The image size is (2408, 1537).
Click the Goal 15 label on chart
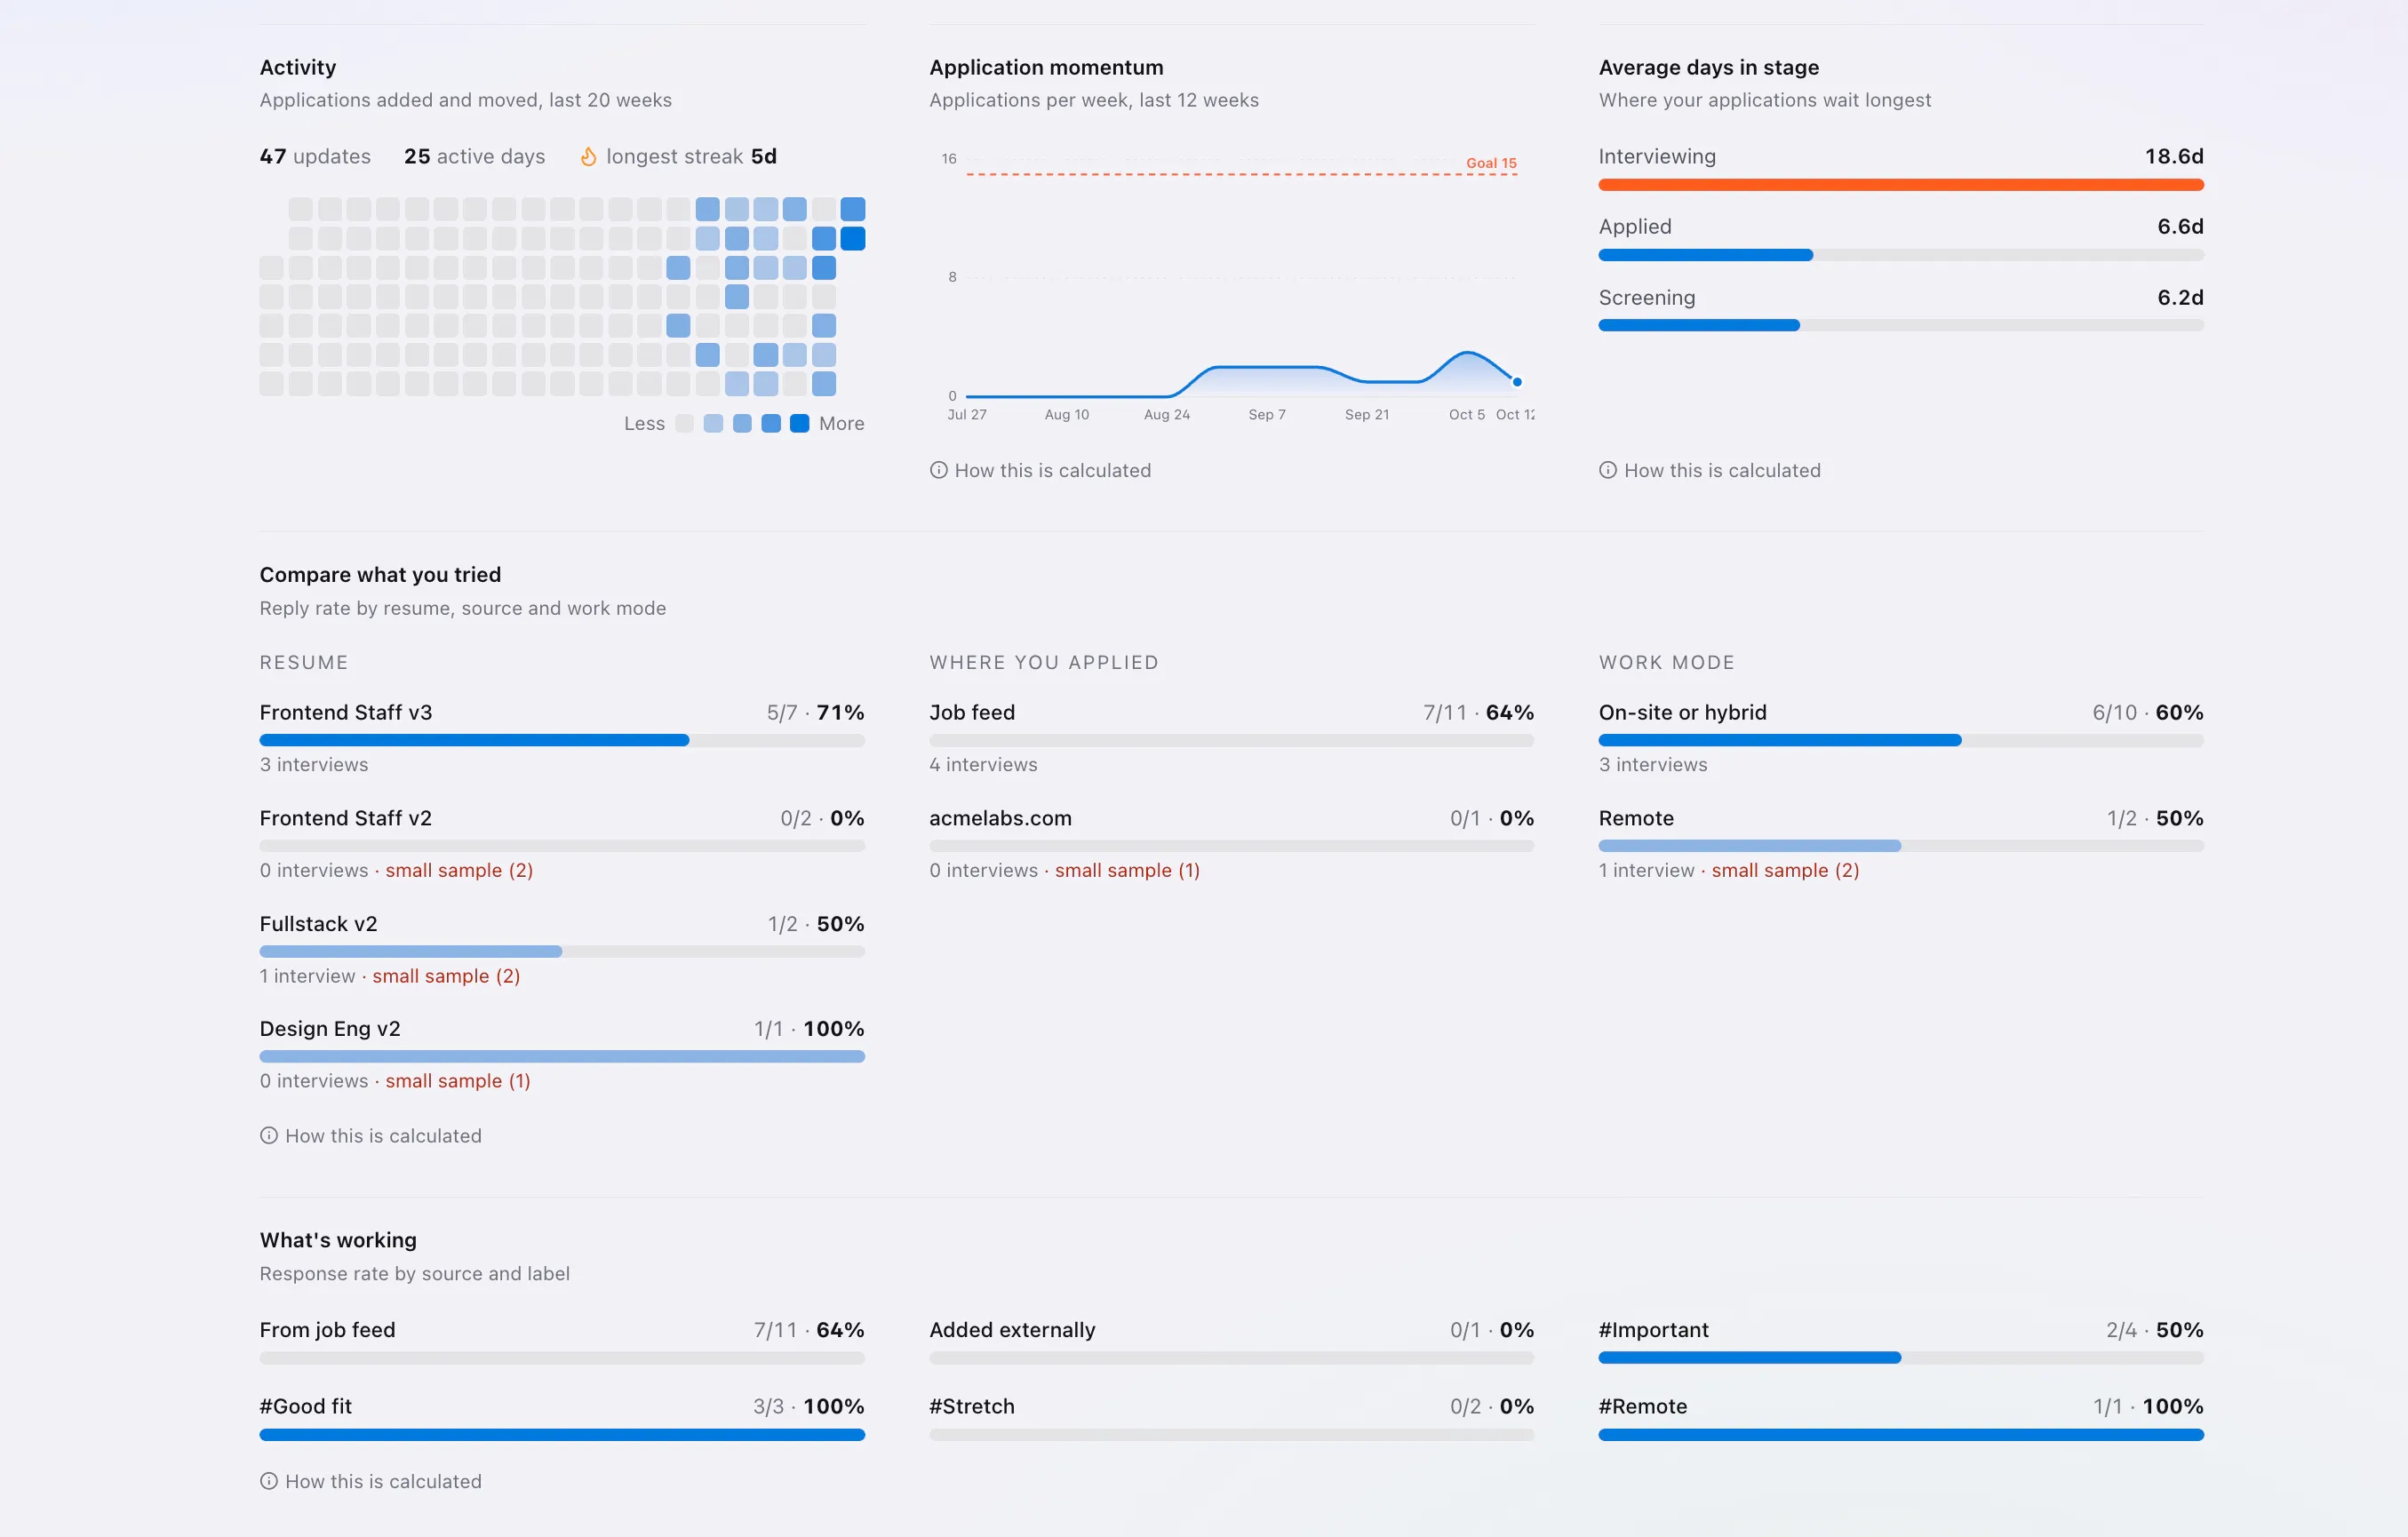point(1491,163)
